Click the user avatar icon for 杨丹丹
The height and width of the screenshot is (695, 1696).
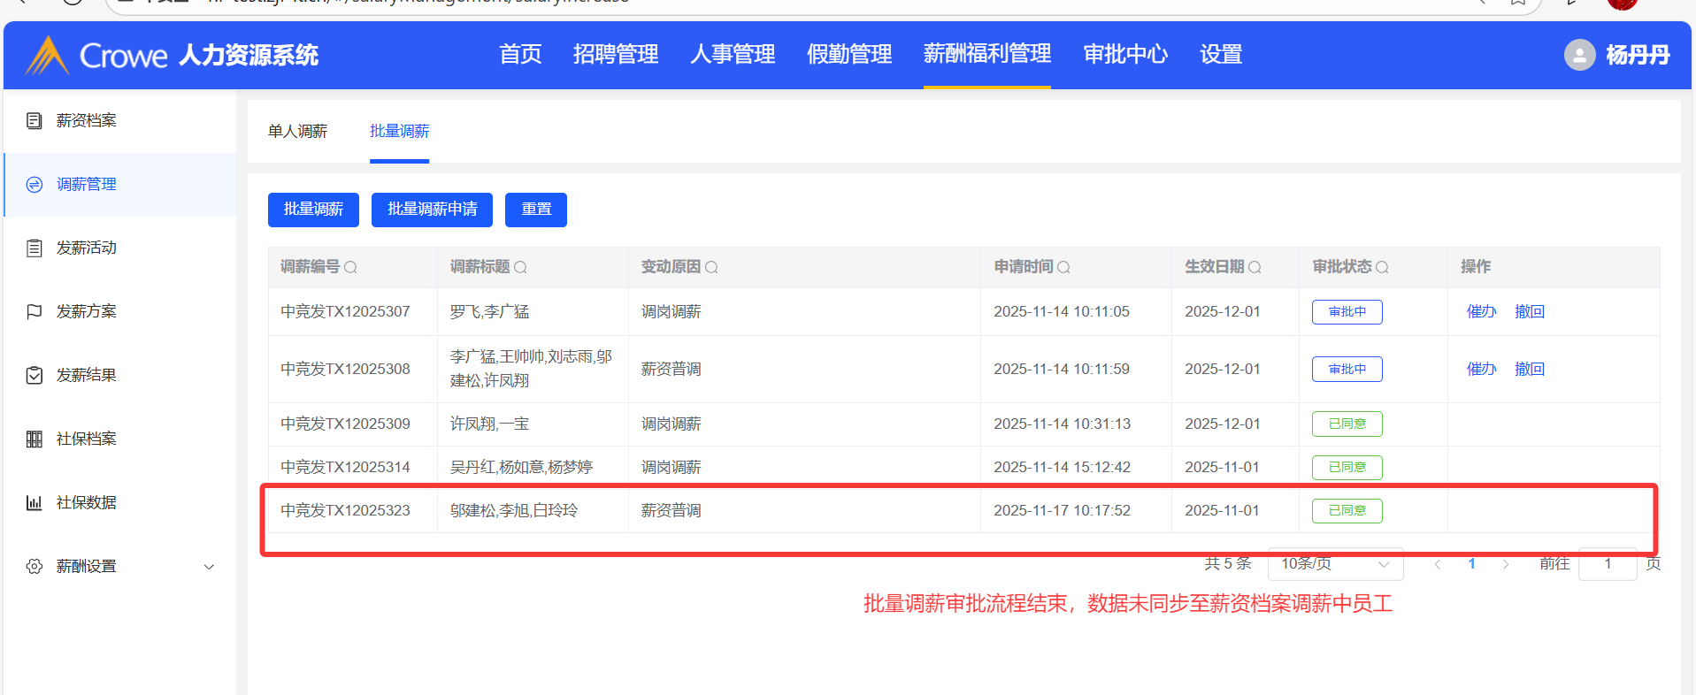(1579, 55)
